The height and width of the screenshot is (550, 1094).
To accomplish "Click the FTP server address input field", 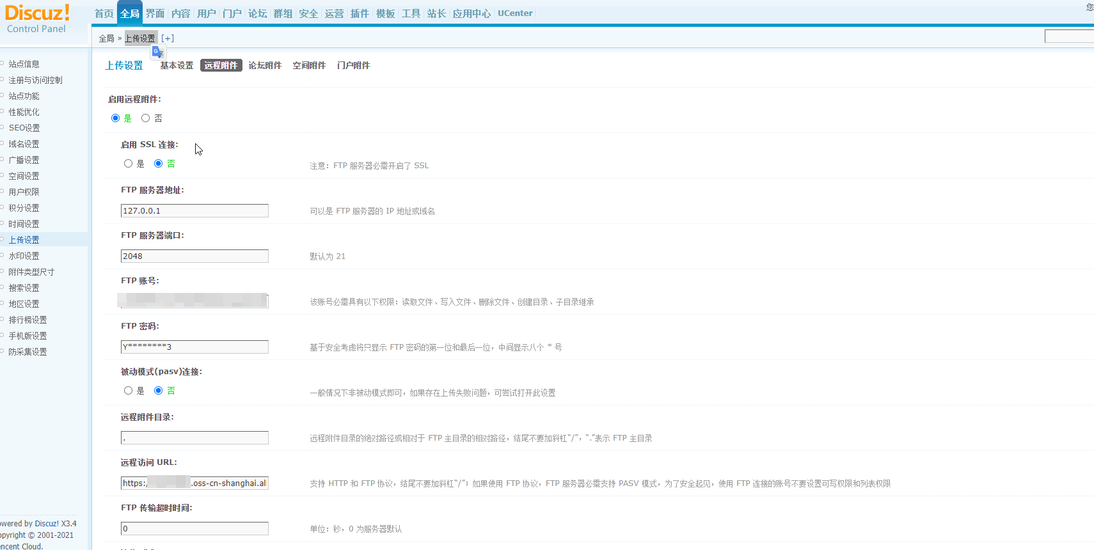I will coord(194,211).
